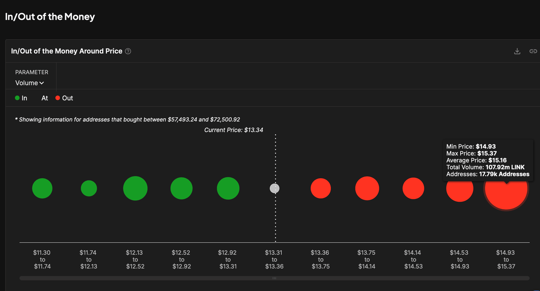Select the green bubble for $12.92 to $13.31

tap(228, 188)
